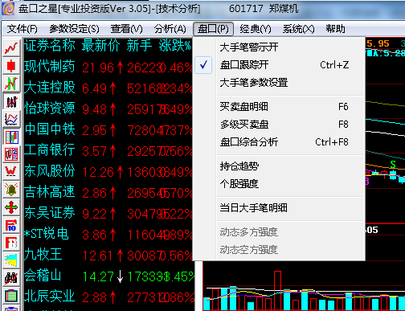Viewport: 405px width, 311px height.
Task: Click the tall red volume bar in the chart
Action: point(278,290)
